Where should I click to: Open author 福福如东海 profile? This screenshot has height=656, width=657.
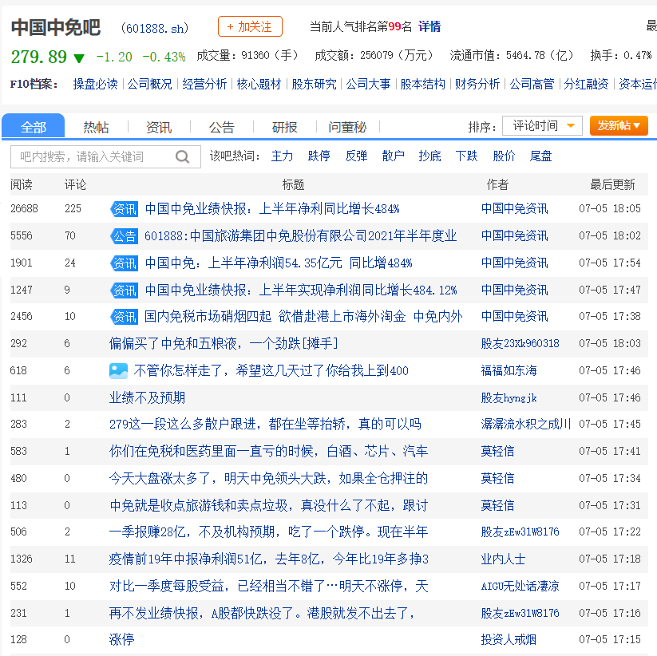tap(509, 371)
